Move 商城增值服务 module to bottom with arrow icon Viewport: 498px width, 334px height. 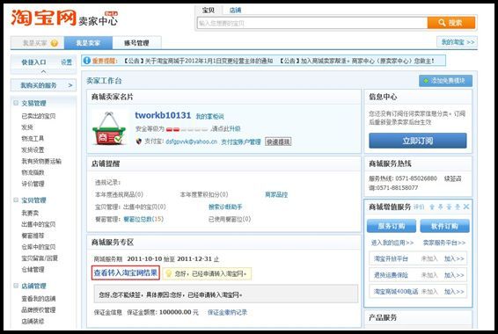coord(458,207)
